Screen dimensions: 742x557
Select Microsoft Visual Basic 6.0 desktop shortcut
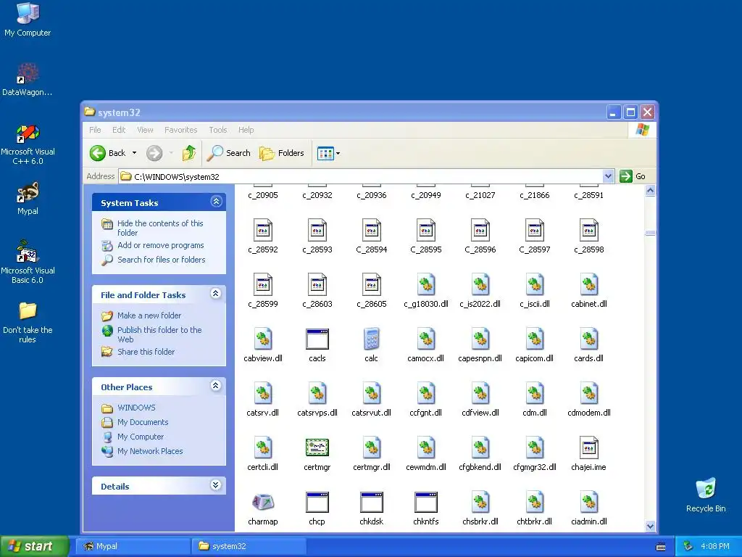click(28, 261)
